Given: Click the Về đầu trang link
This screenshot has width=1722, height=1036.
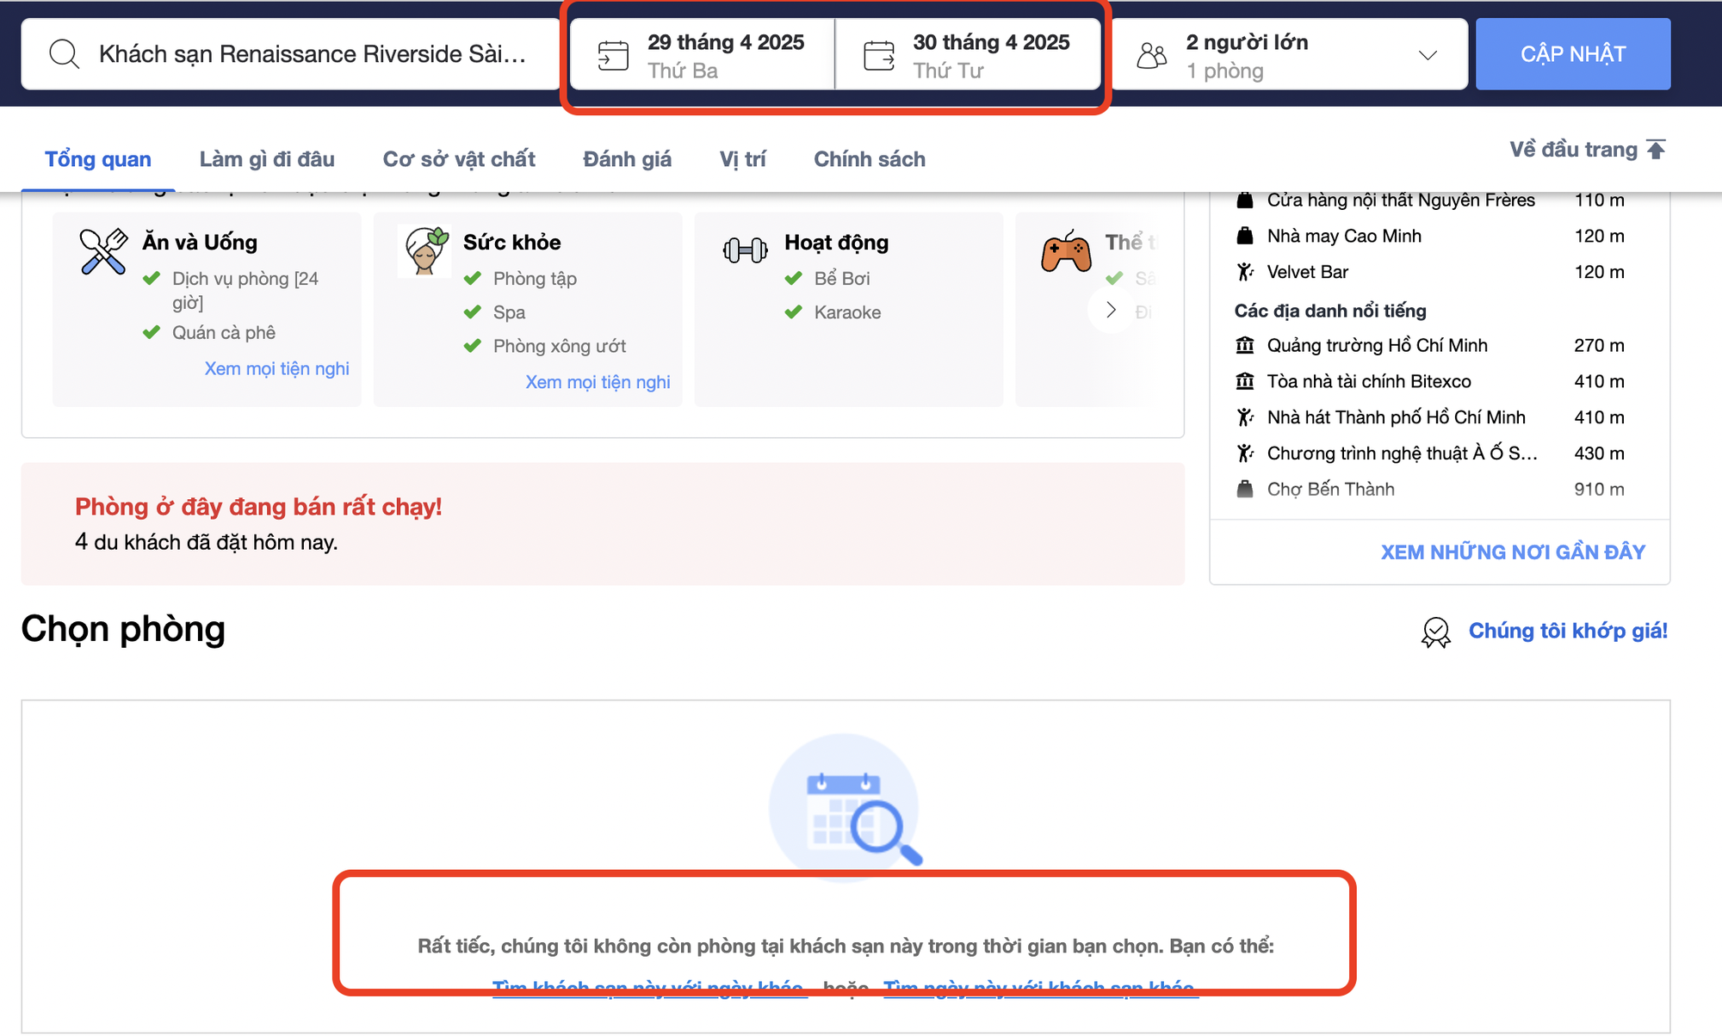Looking at the screenshot, I should (1573, 150).
